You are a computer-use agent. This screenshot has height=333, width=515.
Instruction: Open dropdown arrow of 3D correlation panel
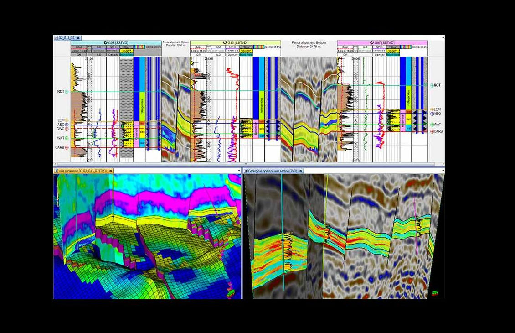click(239, 171)
